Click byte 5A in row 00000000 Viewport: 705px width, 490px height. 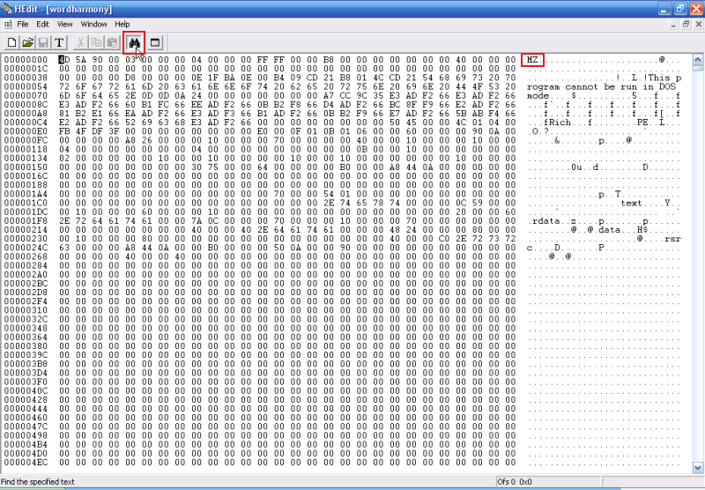(x=81, y=60)
